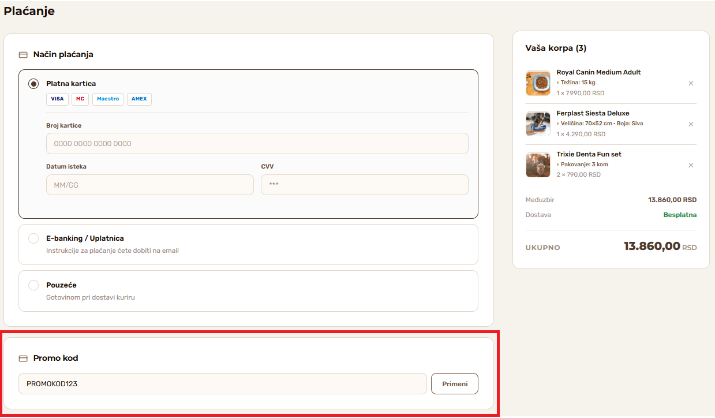
Task: Click Trixie Denta Fun set product name
Action: point(589,154)
